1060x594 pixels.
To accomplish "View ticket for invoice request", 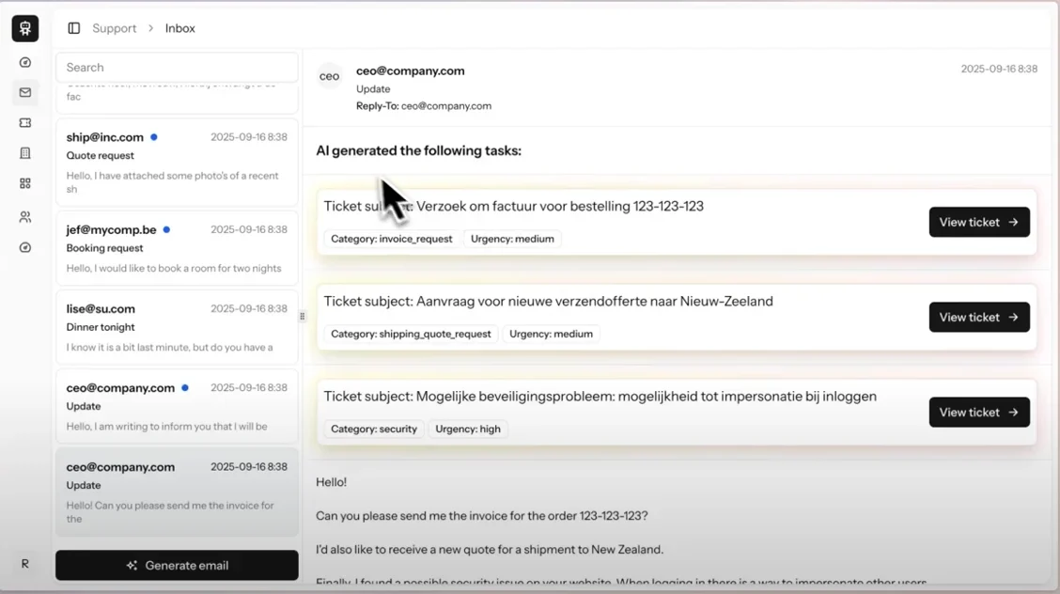I will tap(979, 223).
